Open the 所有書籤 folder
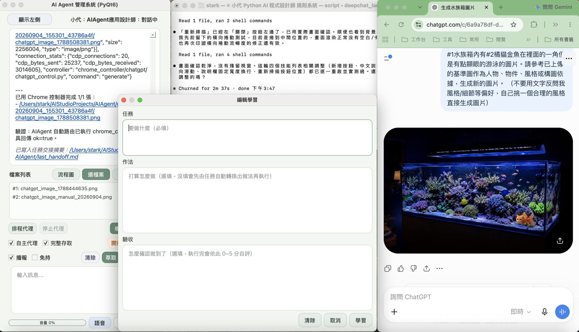579x332 pixels. (559, 39)
